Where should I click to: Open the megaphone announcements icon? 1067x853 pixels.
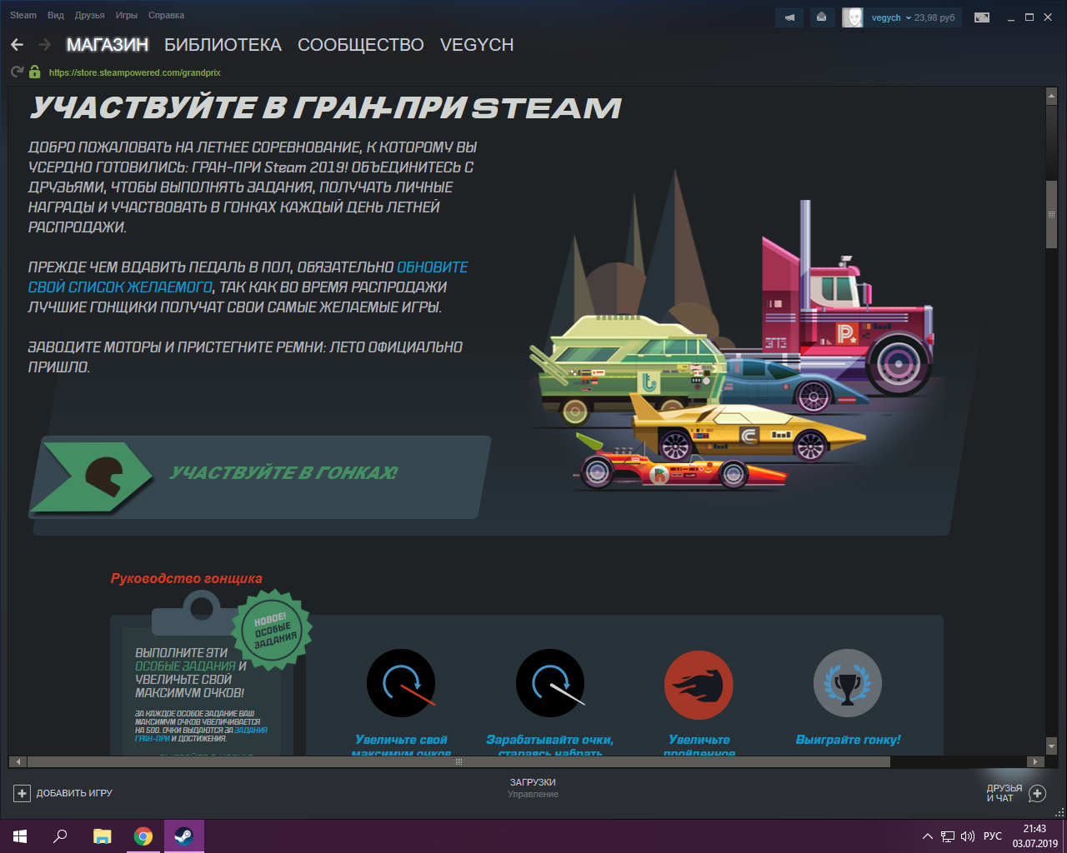click(789, 17)
